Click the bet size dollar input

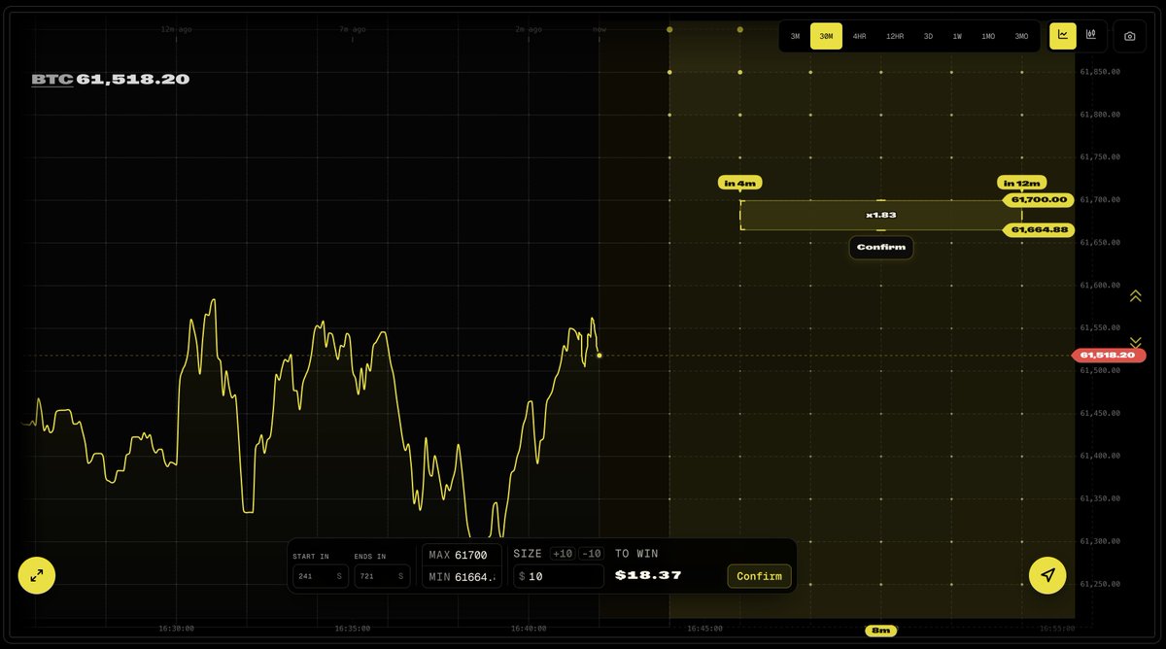[x=559, y=576]
